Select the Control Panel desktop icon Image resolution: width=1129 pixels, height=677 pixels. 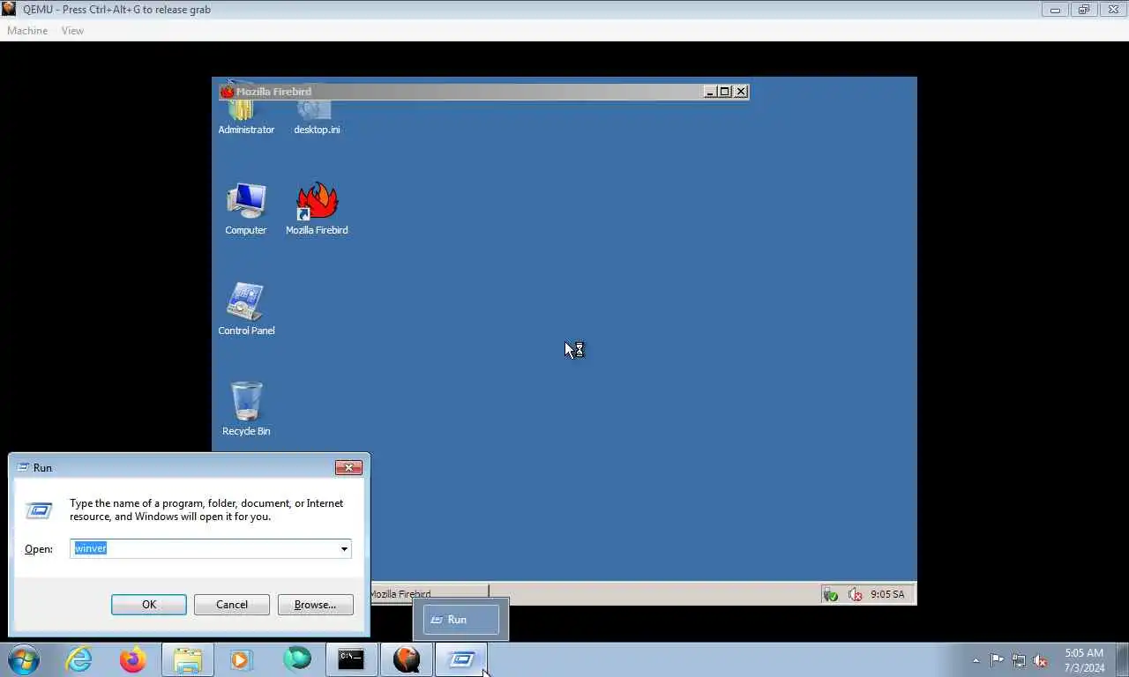point(246,309)
